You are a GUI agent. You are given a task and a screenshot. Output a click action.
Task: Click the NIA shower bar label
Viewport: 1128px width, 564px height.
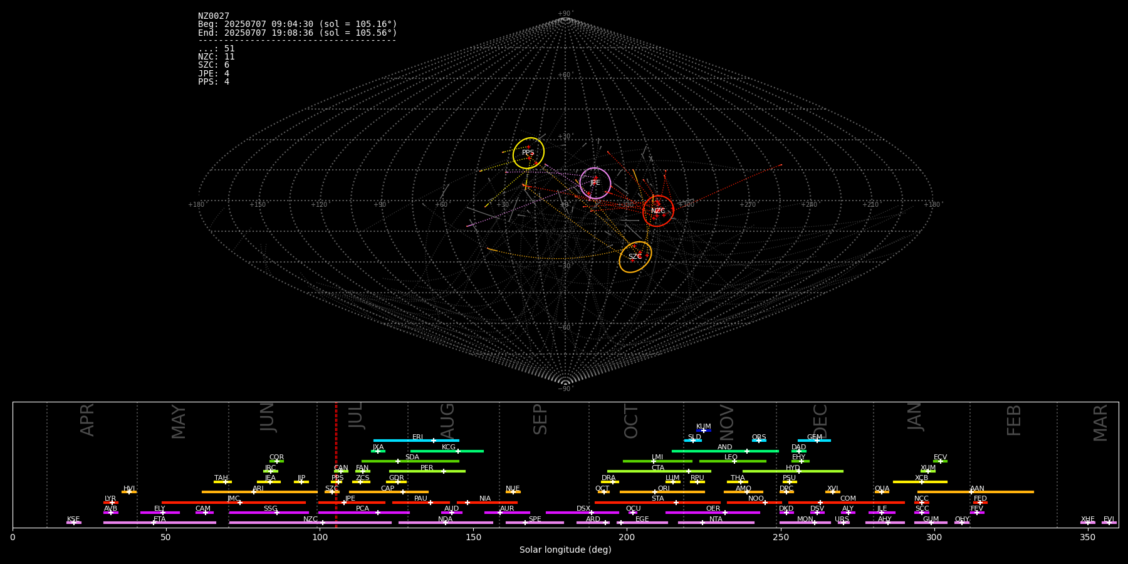pos(485,498)
